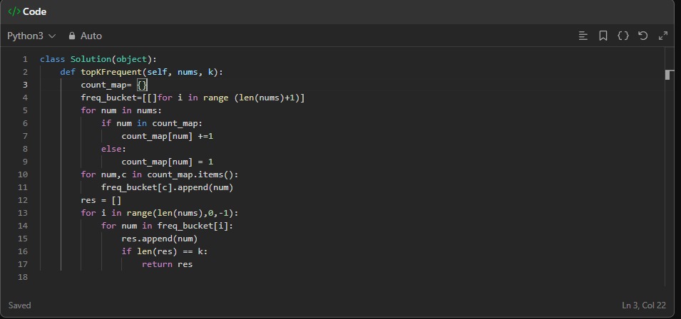The height and width of the screenshot is (319, 681).
Task: Click the green code brackets icon
Action: (14, 11)
